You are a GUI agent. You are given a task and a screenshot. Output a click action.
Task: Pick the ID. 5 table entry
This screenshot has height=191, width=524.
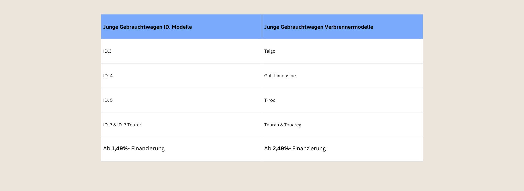click(108, 100)
